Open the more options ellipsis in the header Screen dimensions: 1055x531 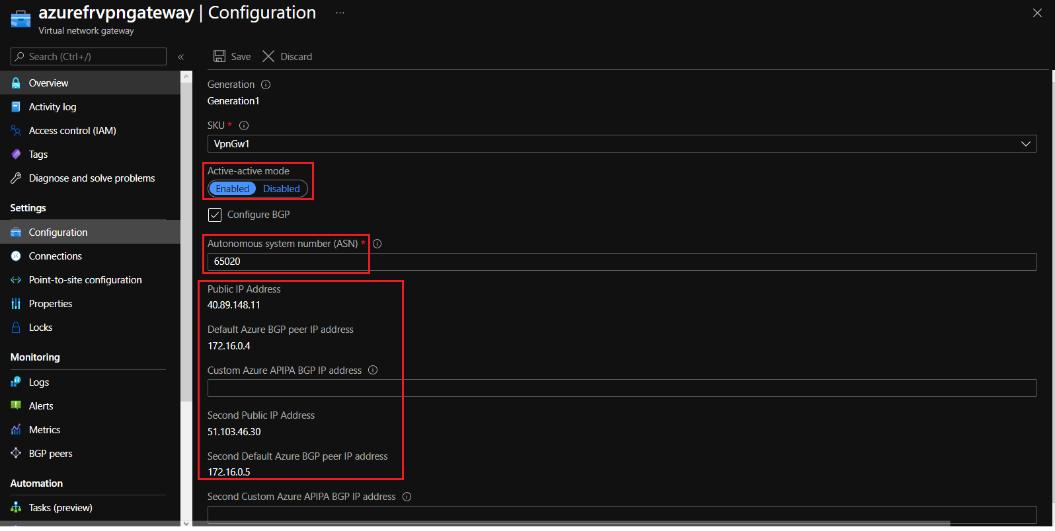click(340, 13)
